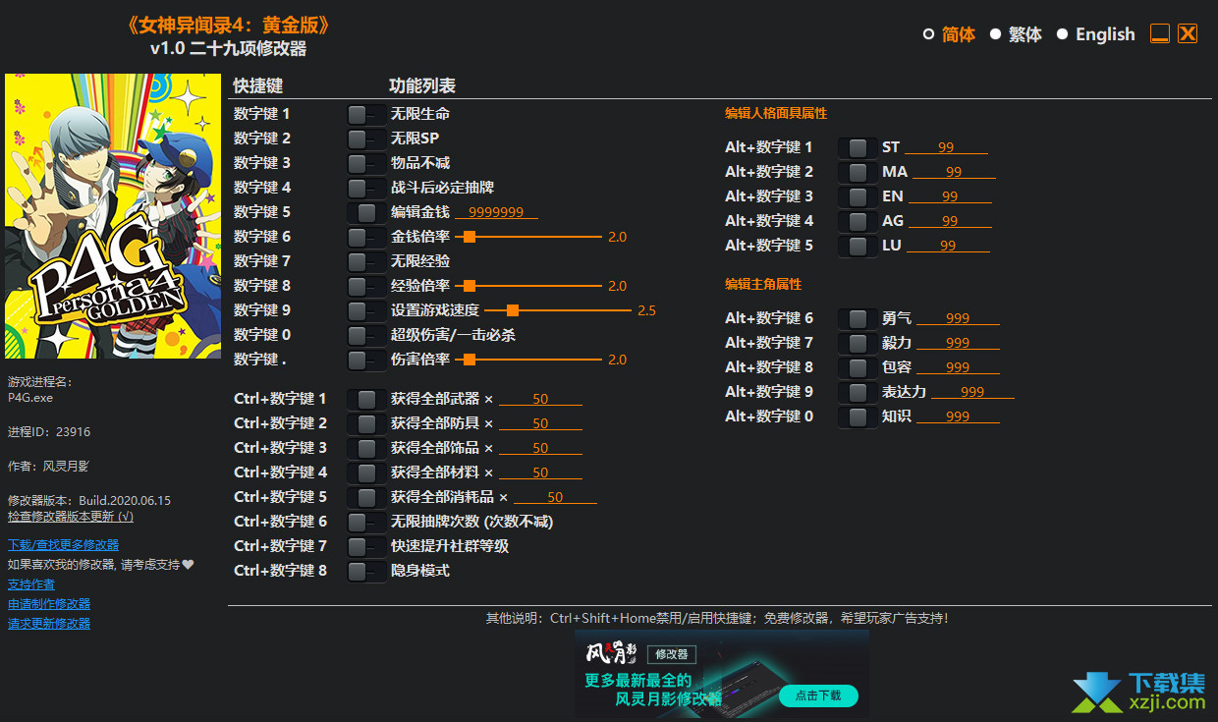Adjust 伤害倍率 slider handle

click(x=470, y=360)
